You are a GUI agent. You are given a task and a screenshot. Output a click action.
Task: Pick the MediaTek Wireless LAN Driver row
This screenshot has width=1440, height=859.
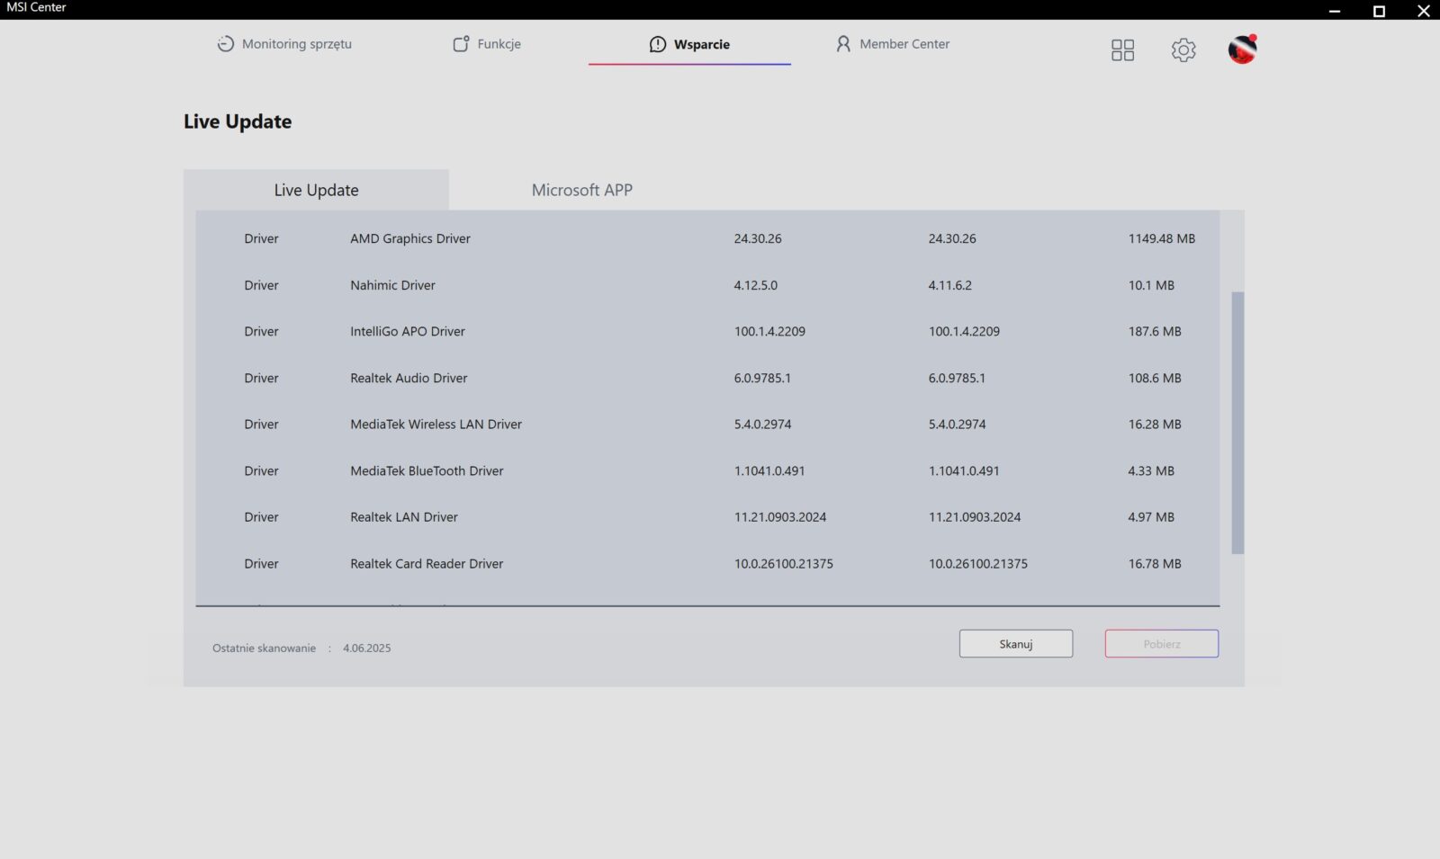point(436,425)
